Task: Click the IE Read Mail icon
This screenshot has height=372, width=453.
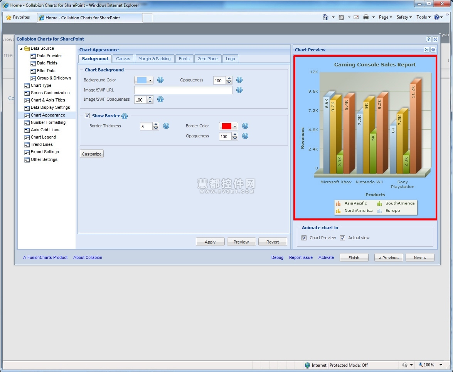Action: click(x=356, y=17)
